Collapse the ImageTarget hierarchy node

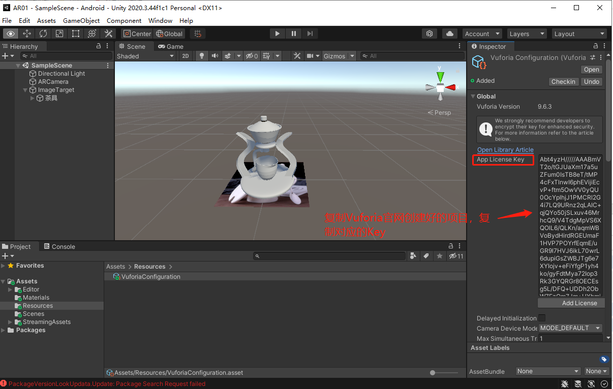(25, 90)
